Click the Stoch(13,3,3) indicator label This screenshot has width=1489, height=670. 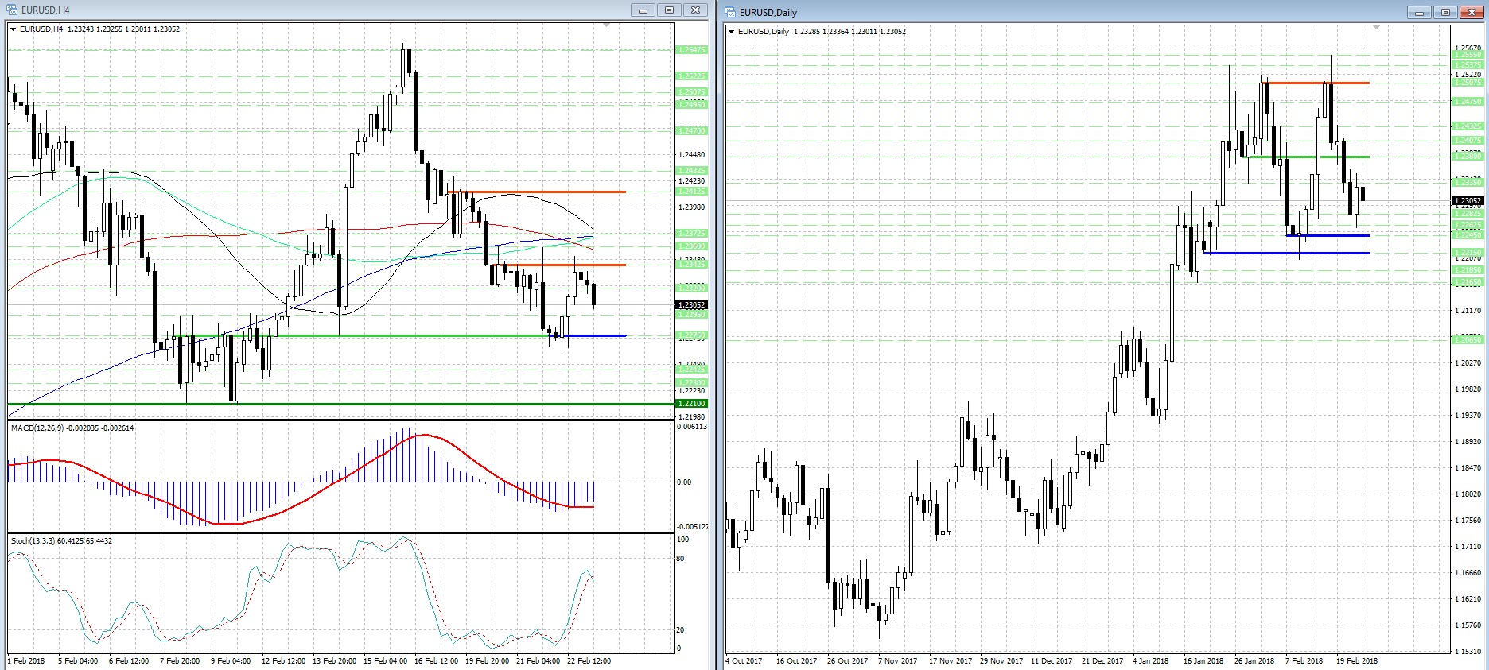[x=61, y=541]
